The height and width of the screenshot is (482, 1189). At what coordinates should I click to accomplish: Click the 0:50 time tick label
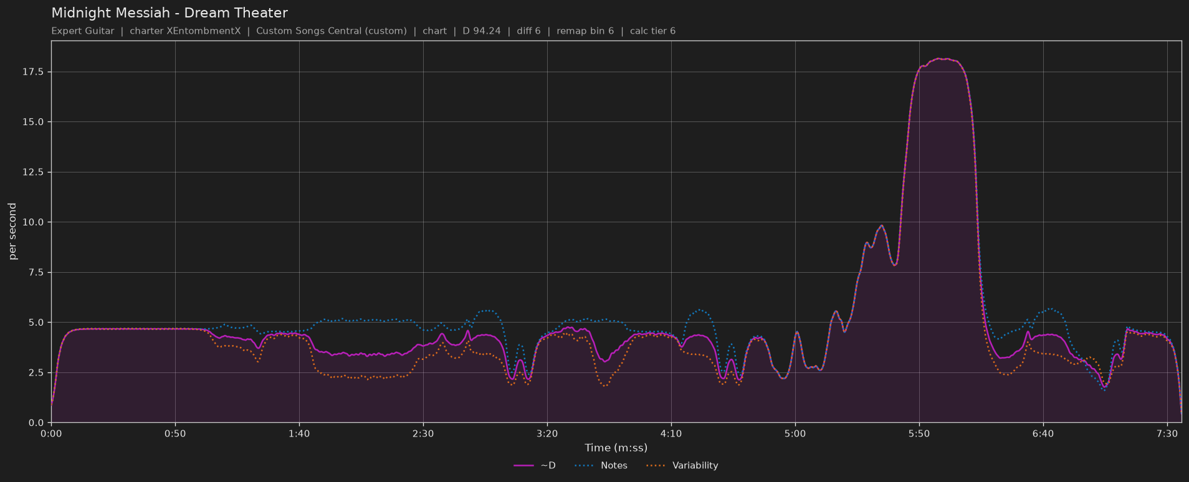coord(175,433)
